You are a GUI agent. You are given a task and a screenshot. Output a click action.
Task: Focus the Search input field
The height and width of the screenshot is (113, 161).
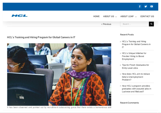pos(134,24)
